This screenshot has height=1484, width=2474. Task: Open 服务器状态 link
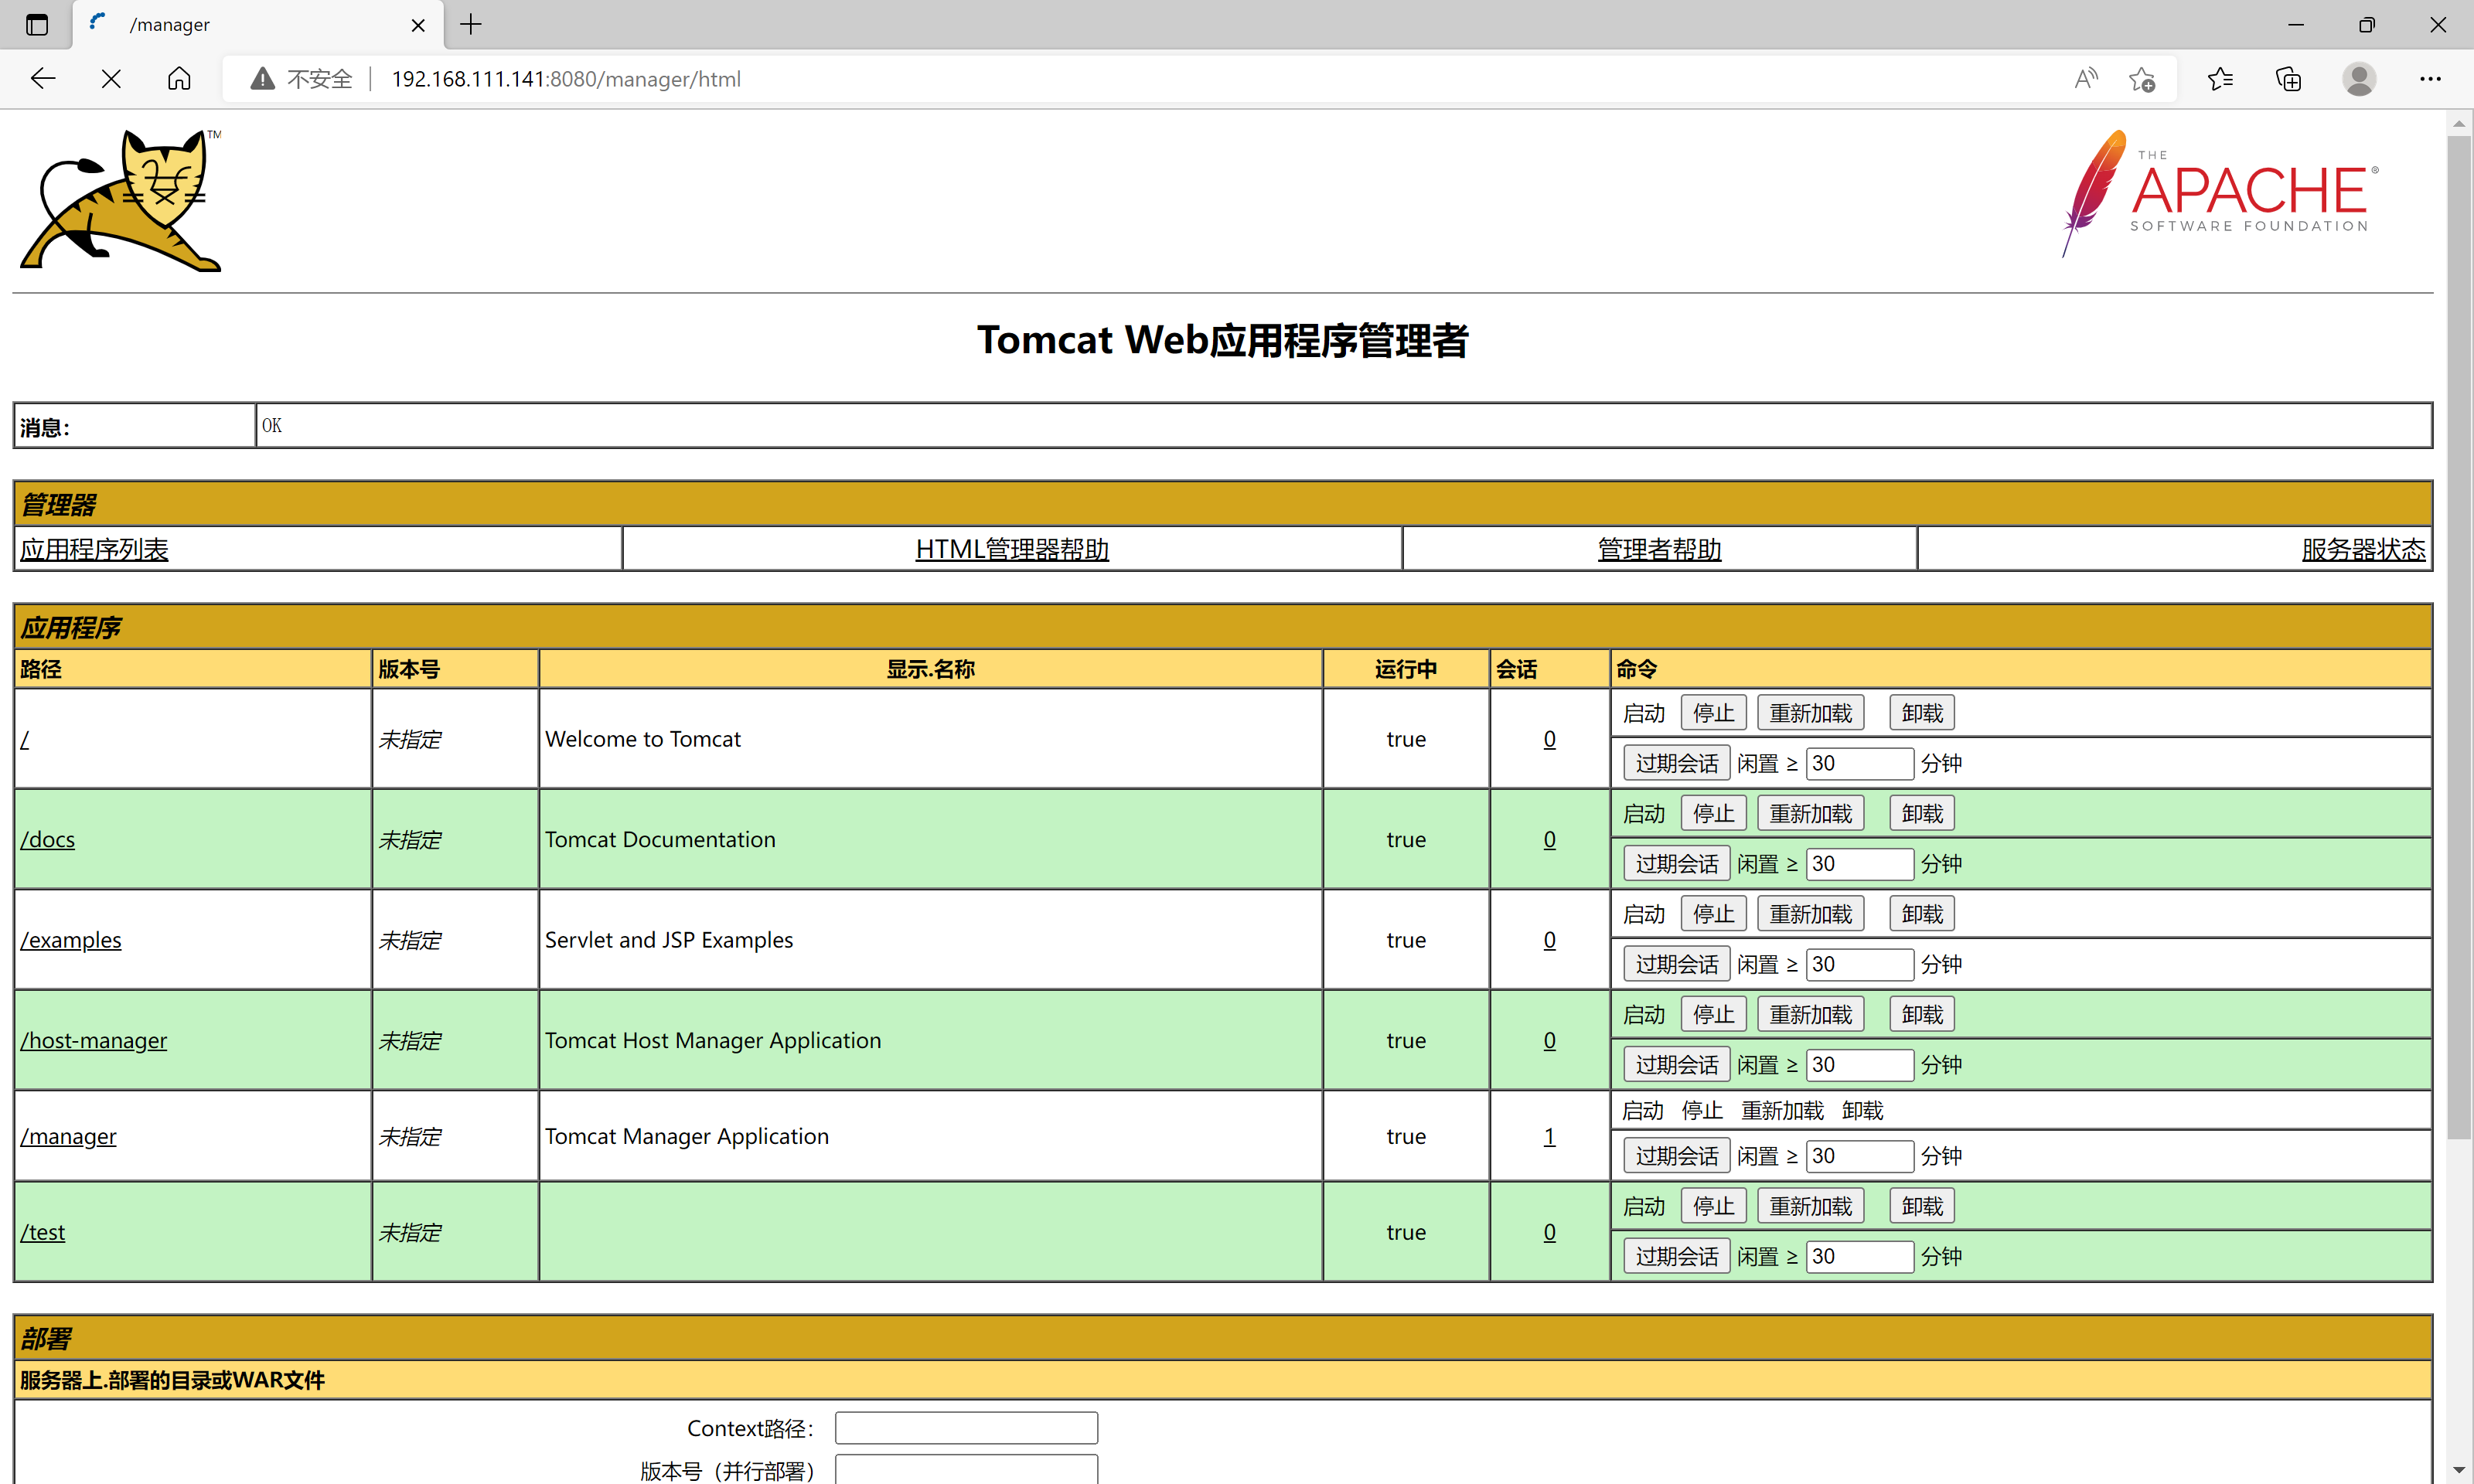[2363, 549]
